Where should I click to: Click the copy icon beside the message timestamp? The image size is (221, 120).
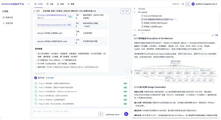click(44, 73)
